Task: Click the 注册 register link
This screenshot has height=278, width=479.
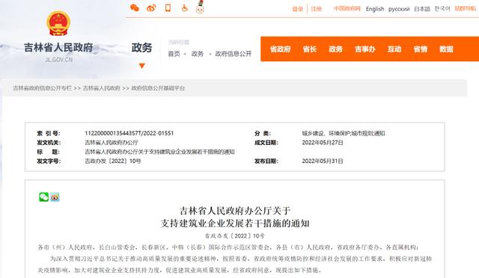Action: [317, 9]
